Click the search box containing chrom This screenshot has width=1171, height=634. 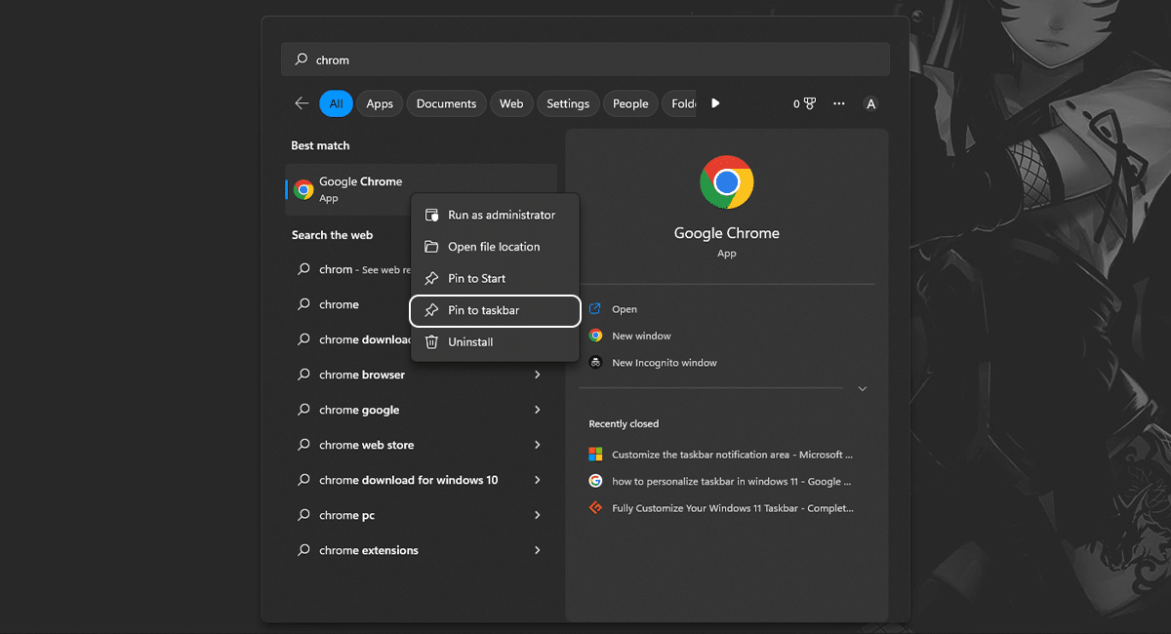(x=585, y=59)
